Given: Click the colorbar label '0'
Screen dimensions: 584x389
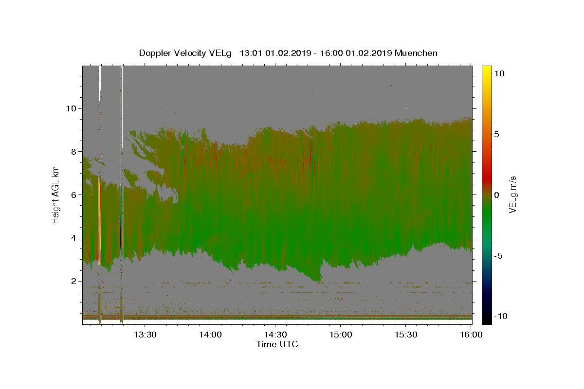Looking at the screenshot, I should (496, 195).
